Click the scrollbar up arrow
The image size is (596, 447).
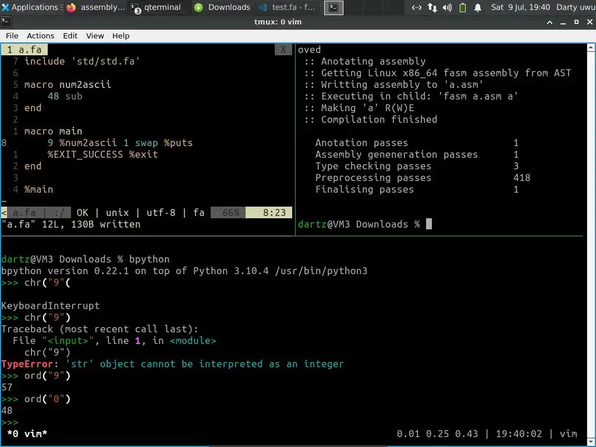(591, 48)
